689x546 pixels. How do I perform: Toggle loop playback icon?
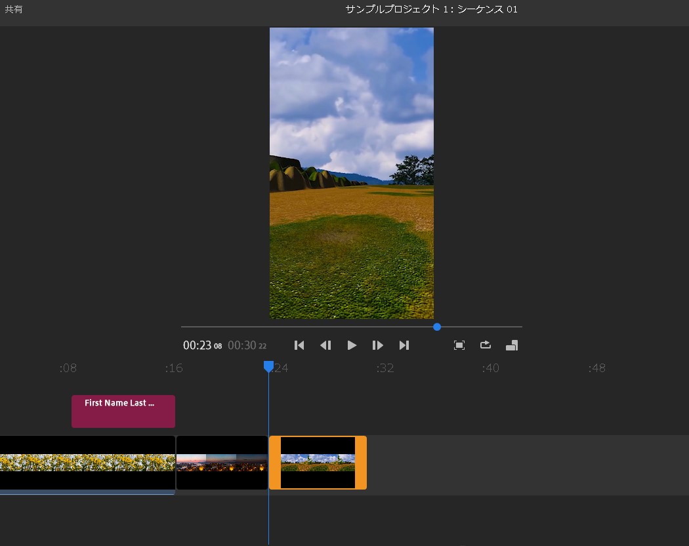[x=486, y=345]
